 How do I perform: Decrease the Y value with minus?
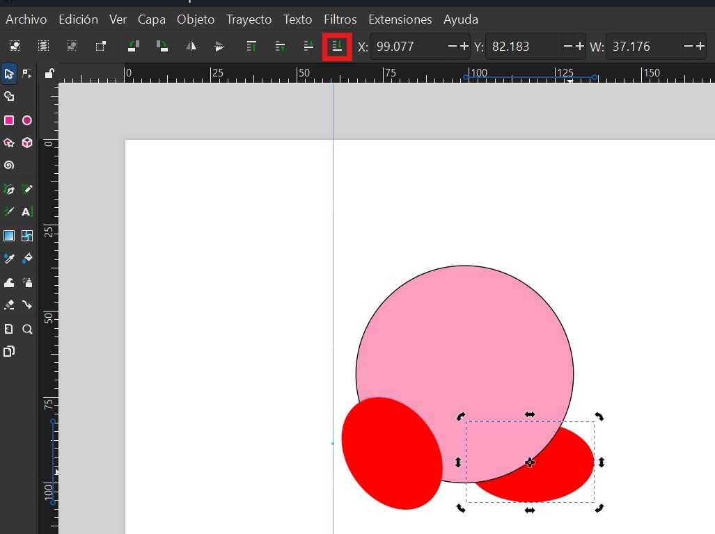pyautogui.click(x=567, y=47)
